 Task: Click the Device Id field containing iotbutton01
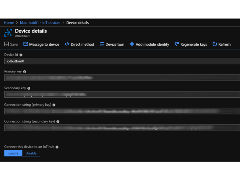click(122, 61)
